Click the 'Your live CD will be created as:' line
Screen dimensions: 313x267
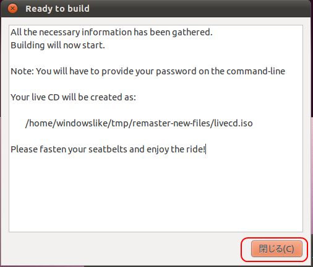coord(73,97)
